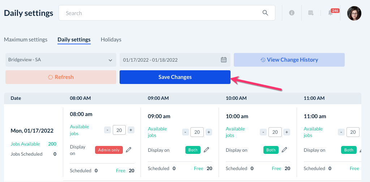Open the info icon in header
This screenshot has height=182, width=370.
tap(292, 13)
